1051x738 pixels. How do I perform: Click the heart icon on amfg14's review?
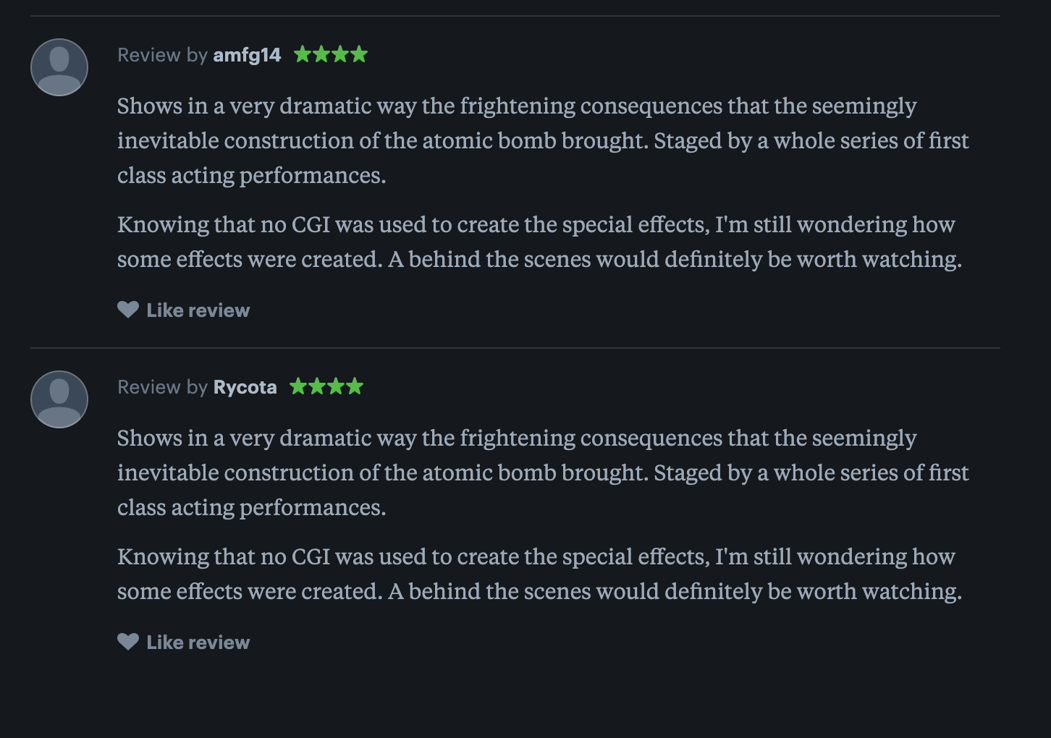127,310
